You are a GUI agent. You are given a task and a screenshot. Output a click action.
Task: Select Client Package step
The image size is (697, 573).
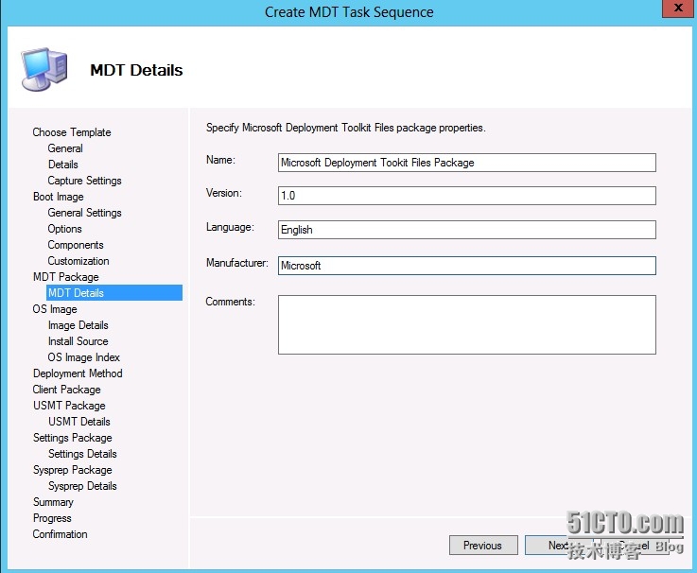coord(67,390)
